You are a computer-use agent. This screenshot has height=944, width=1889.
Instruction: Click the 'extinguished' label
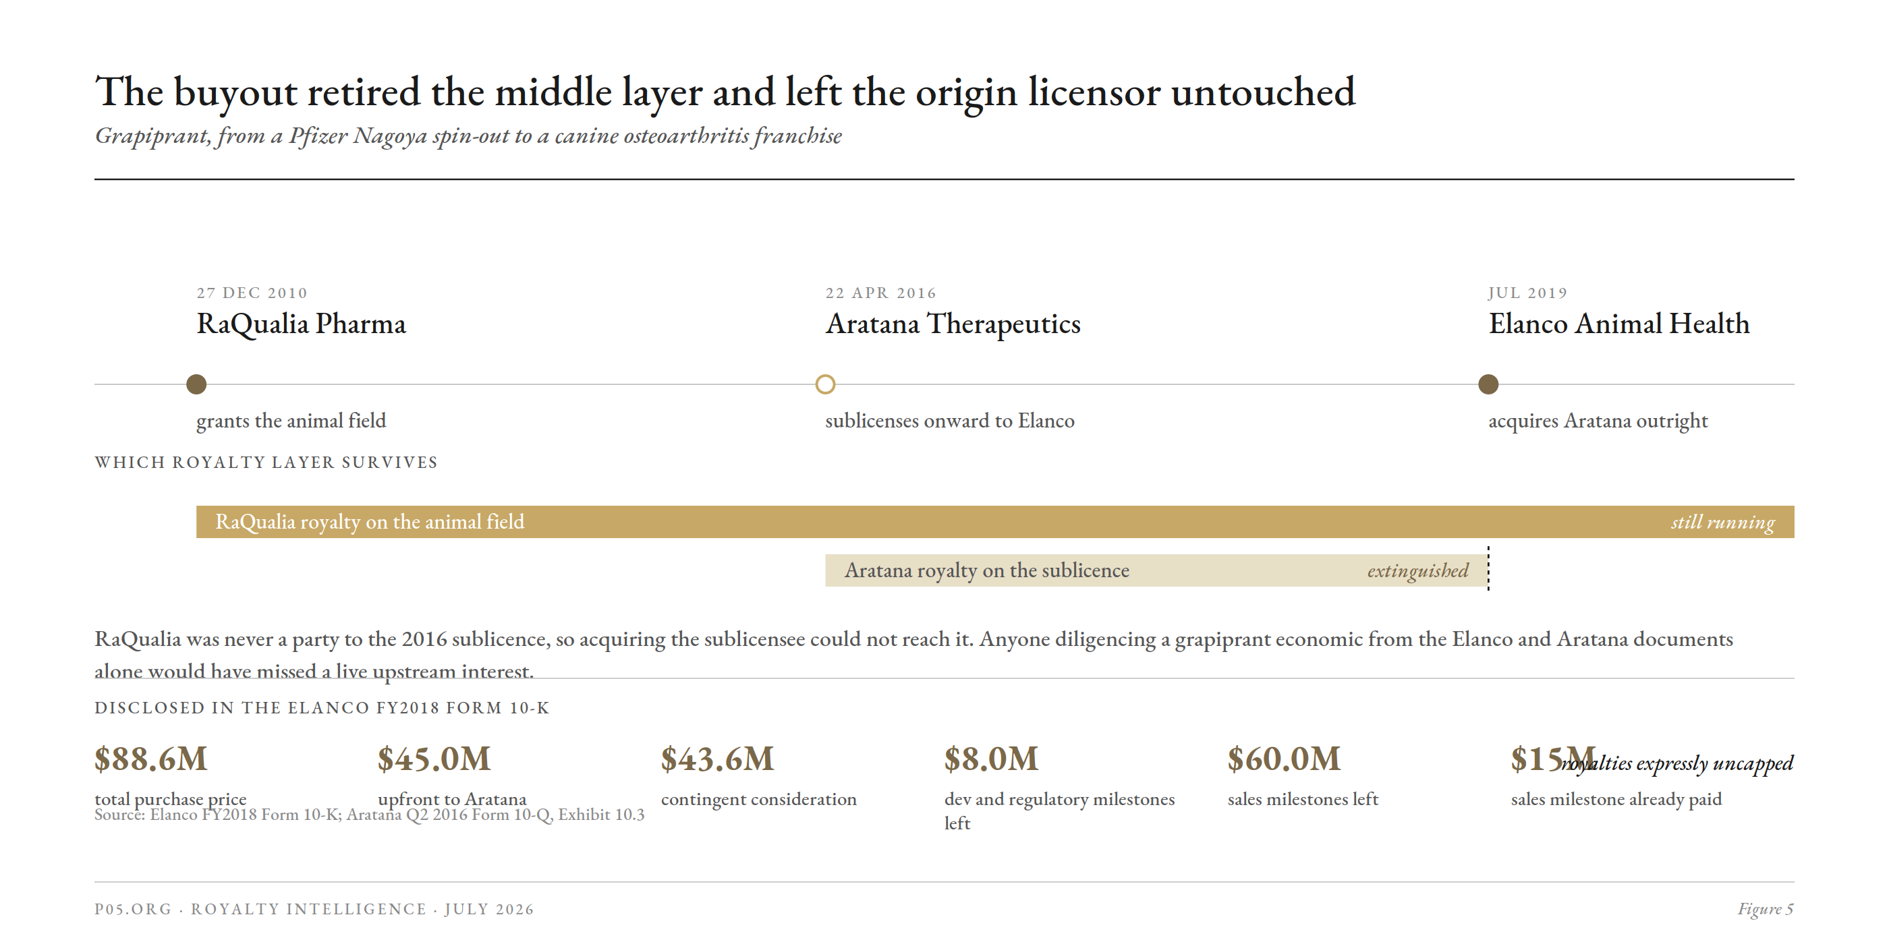(x=1417, y=570)
